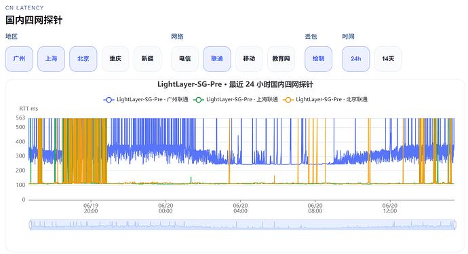
Task: Toggle the 绘制 packet loss button
Action: [x=319, y=59]
